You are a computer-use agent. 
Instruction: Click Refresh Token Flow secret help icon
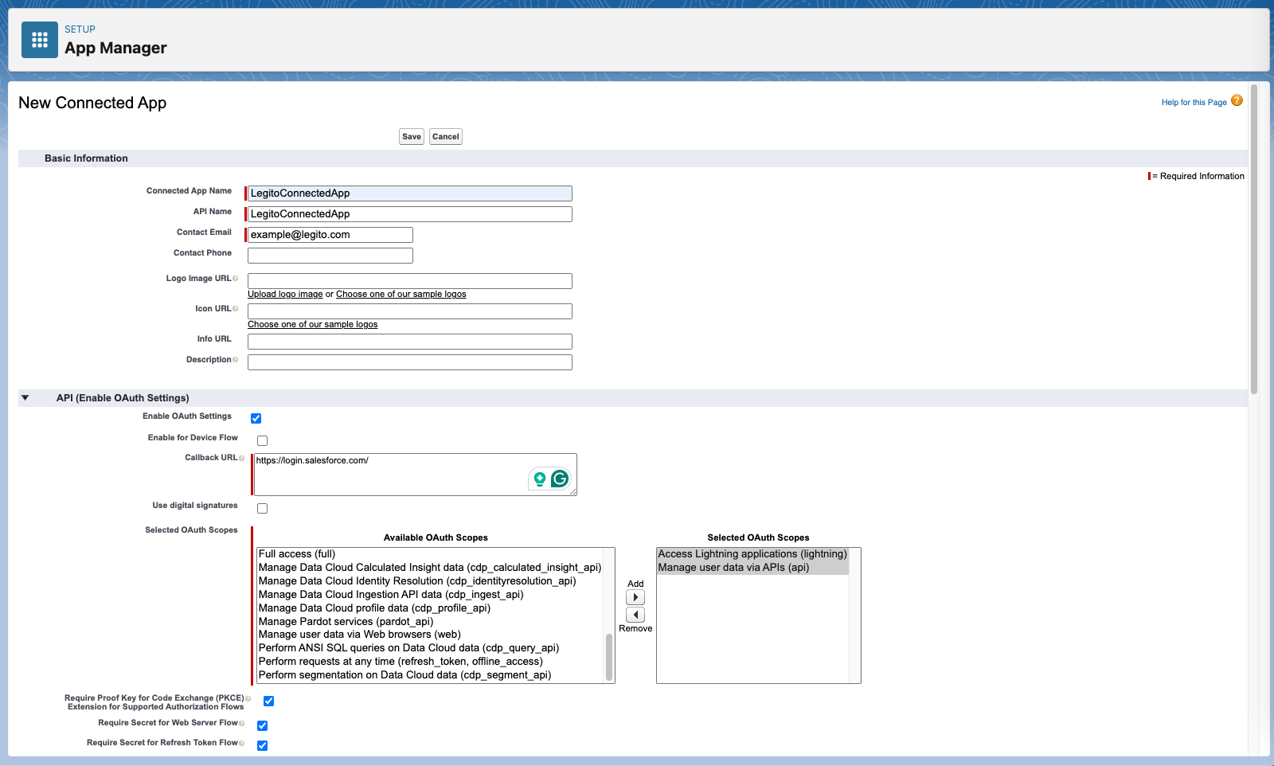tap(241, 743)
